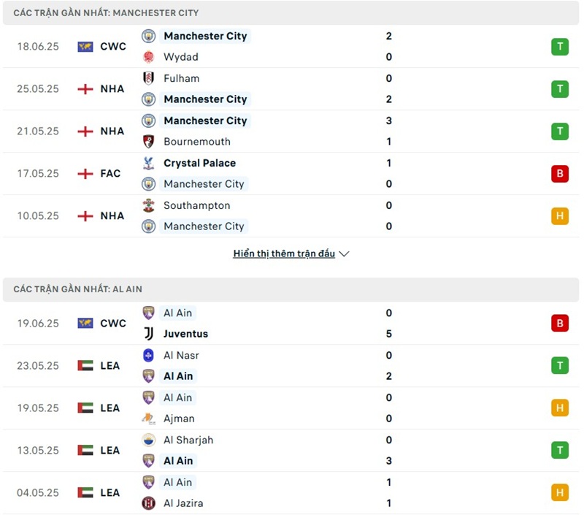Image resolution: width=584 pixels, height=515 pixels.
Task: Click the green T badge for Wydad match
Action: coord(560,47)
